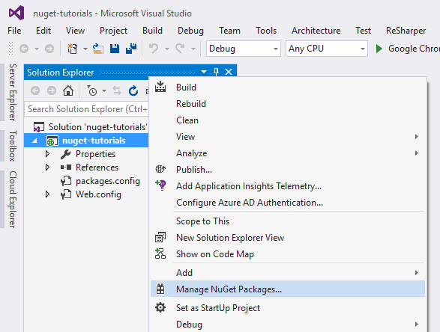Open Undo history dropdown arrow
Viewport: 440px width, 332px height.
pos(167,49)
